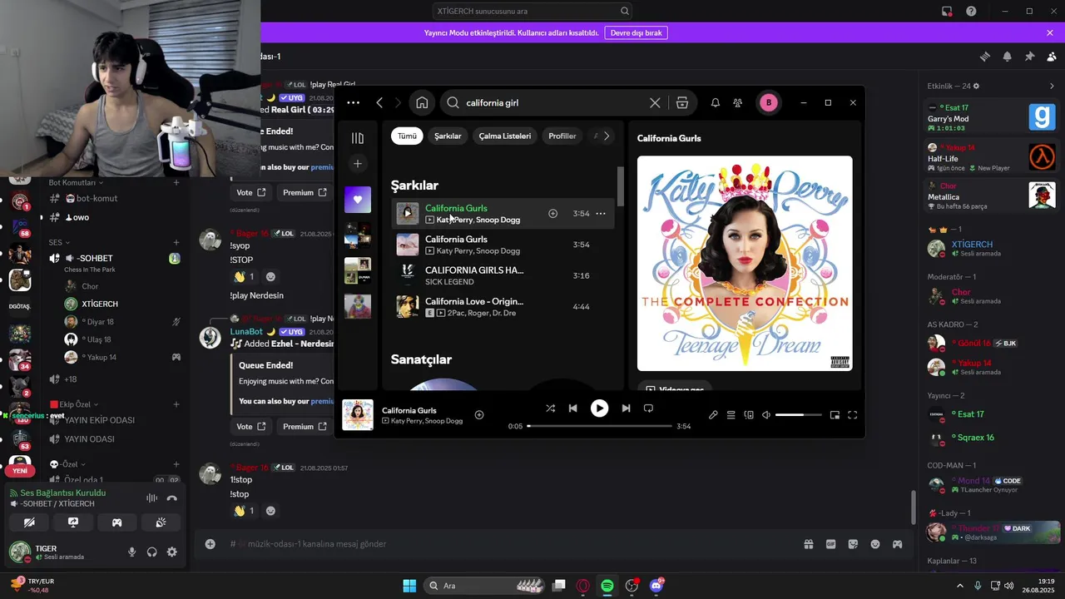Screen dimensions: 1065x599
Task: Deafen Discord headphones
Action: 151,552
